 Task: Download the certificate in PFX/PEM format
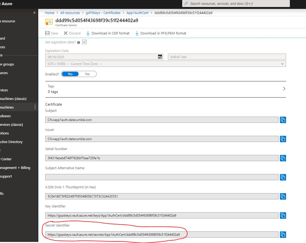(161, 33)
